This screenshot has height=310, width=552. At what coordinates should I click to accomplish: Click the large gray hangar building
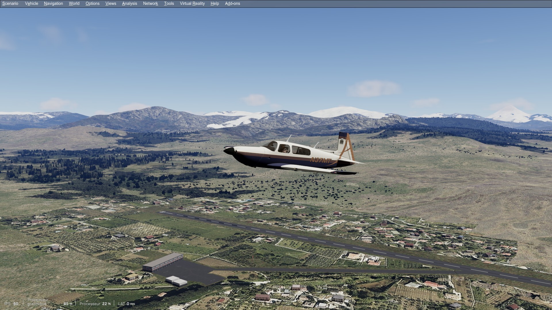click(163, 262)
